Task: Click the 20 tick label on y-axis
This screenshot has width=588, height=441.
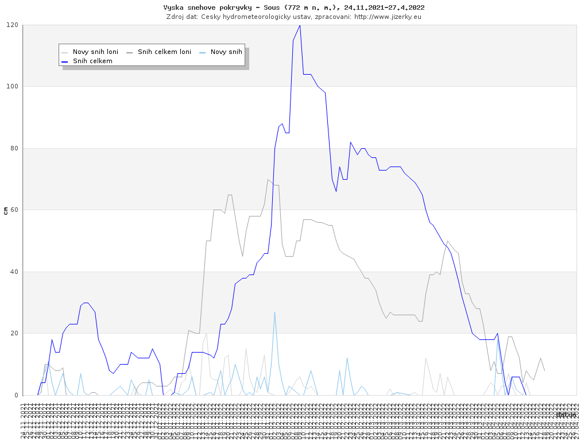Action: 14,334
